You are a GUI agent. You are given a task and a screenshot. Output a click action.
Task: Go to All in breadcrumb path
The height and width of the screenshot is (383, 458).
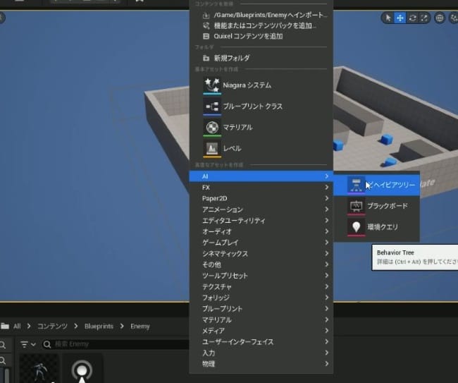click(x=17, y=326)
